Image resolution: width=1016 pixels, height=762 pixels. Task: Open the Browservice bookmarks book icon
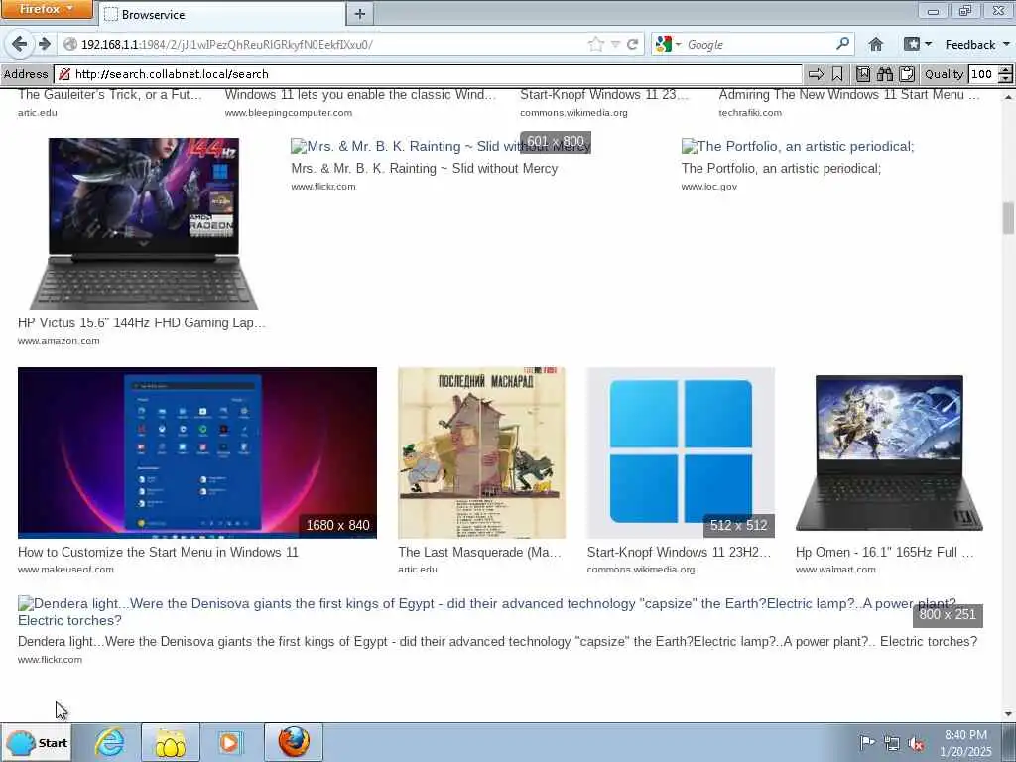pyautogui.click(x=863, y=74)
